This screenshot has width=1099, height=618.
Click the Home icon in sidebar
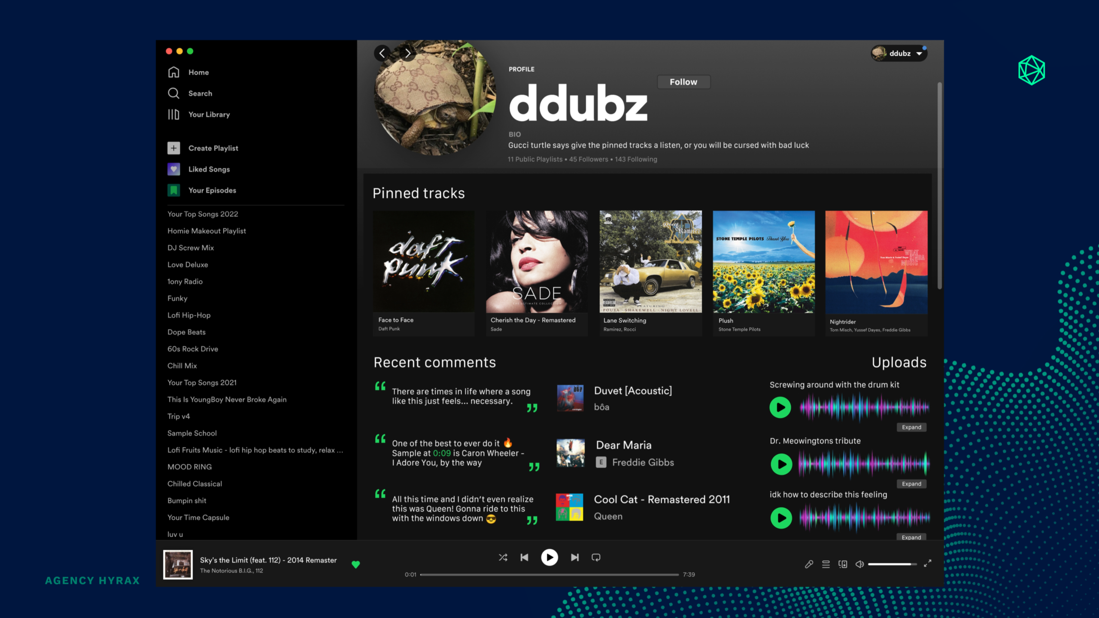pyautogui.click(x=173, y=72)
